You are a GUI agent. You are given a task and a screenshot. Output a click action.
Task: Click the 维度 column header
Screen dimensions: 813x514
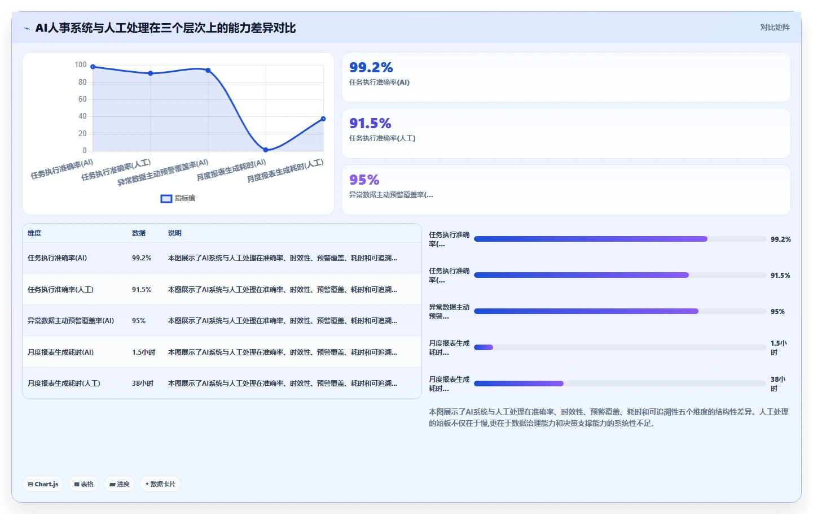click(x=34, y=233)
